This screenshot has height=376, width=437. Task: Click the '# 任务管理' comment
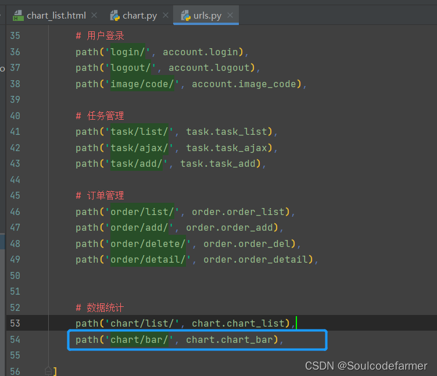[100, 116]
